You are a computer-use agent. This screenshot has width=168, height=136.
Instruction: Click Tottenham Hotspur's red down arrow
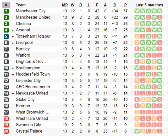click(13, 36)
